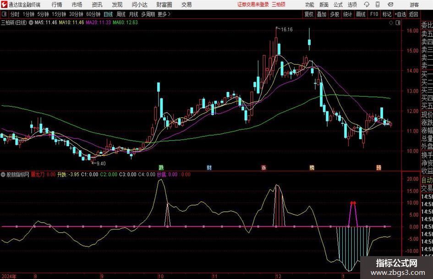This screenshot has width=433, height=279.
Task: Open the mail envelope icon
Action: [x=390, y=5]
